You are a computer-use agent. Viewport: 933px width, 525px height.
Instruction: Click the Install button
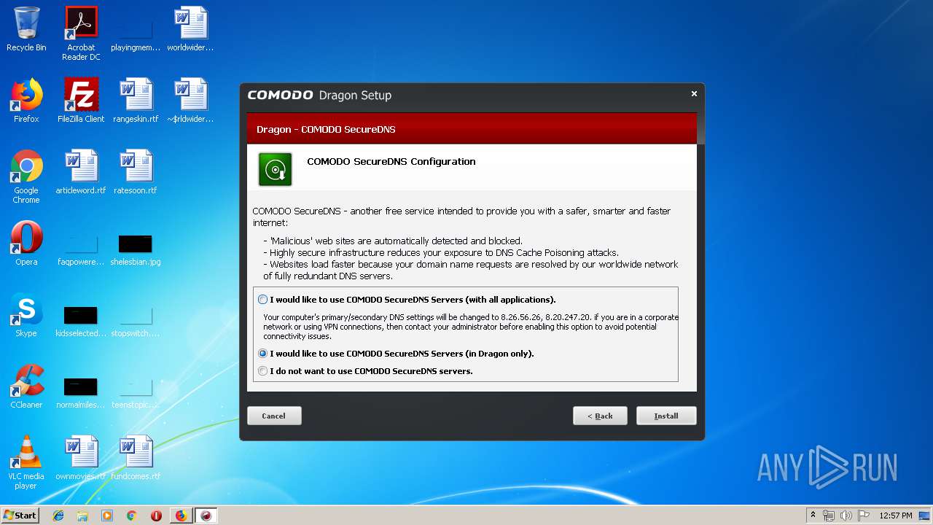666,416
